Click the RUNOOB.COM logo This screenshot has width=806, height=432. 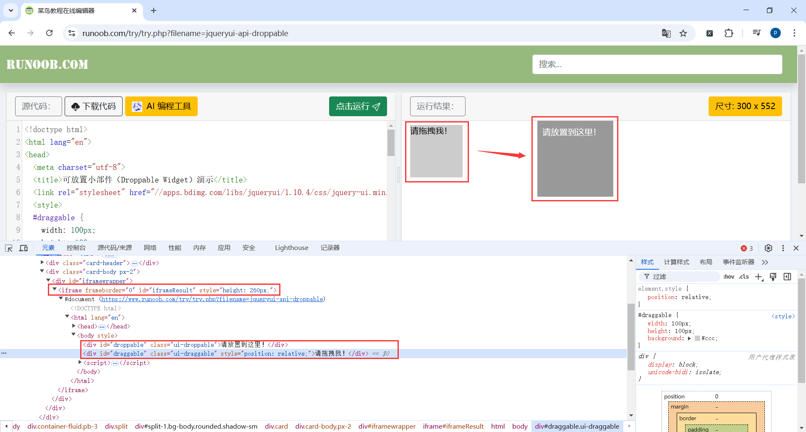tap(47, 64)
